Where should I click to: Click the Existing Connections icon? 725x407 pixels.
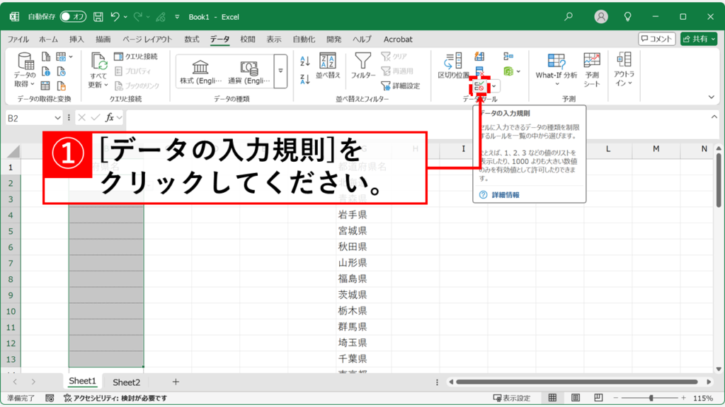click(x=62, y=85)
